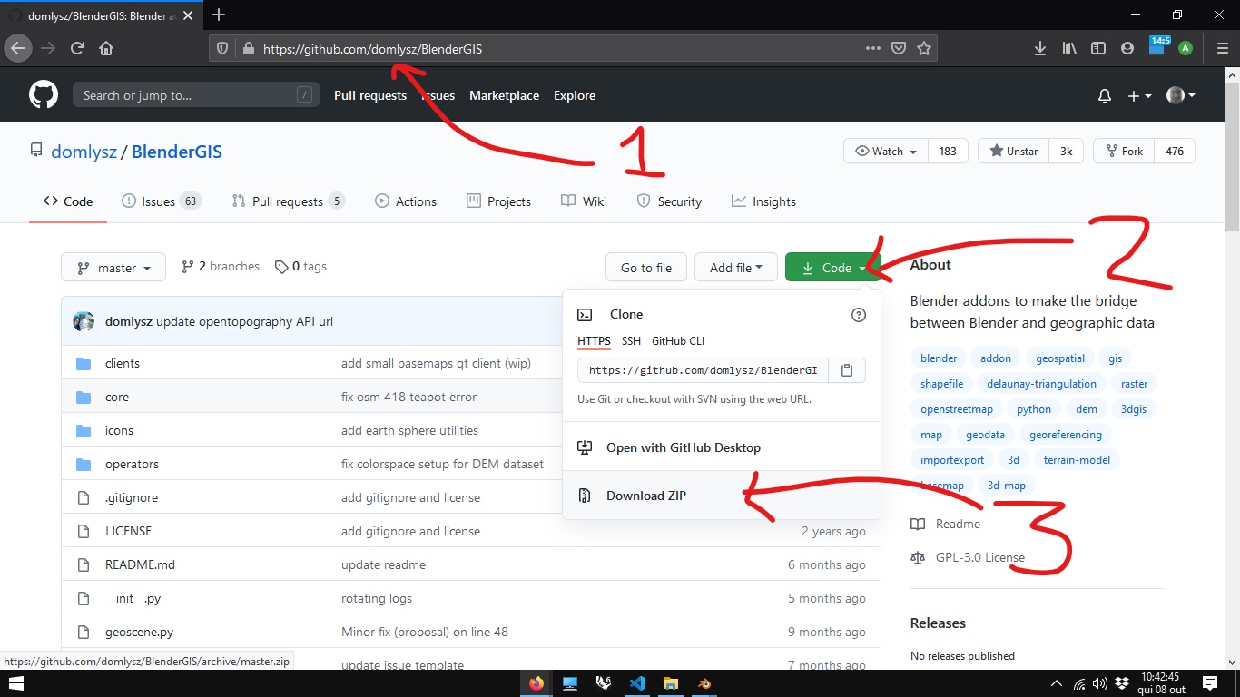Click the clone help question mark icon
This screenshot has width=1240, height=697.
click(x=858, y=315)
